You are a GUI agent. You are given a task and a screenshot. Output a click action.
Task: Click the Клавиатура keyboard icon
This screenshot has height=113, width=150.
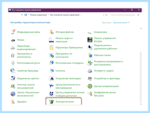[90, 33]
